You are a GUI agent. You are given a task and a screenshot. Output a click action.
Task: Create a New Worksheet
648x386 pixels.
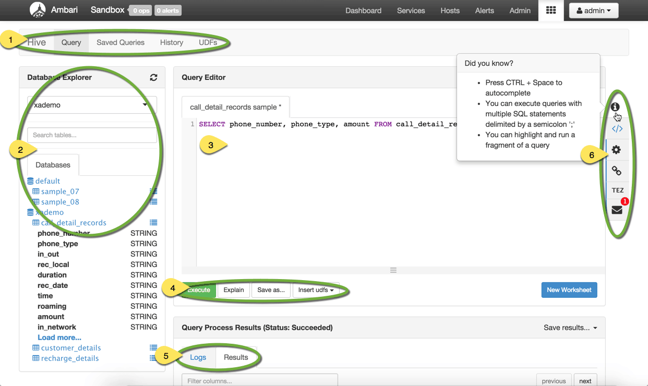tap(569, 290)
